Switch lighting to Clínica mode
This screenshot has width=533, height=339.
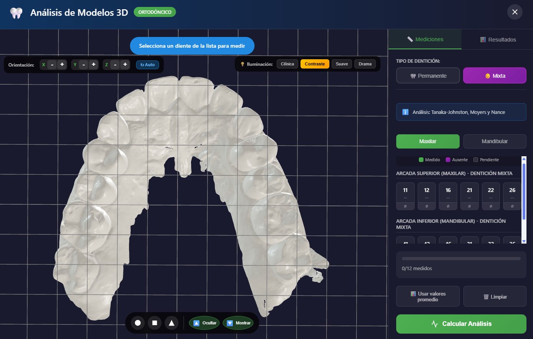coord(287,64)
